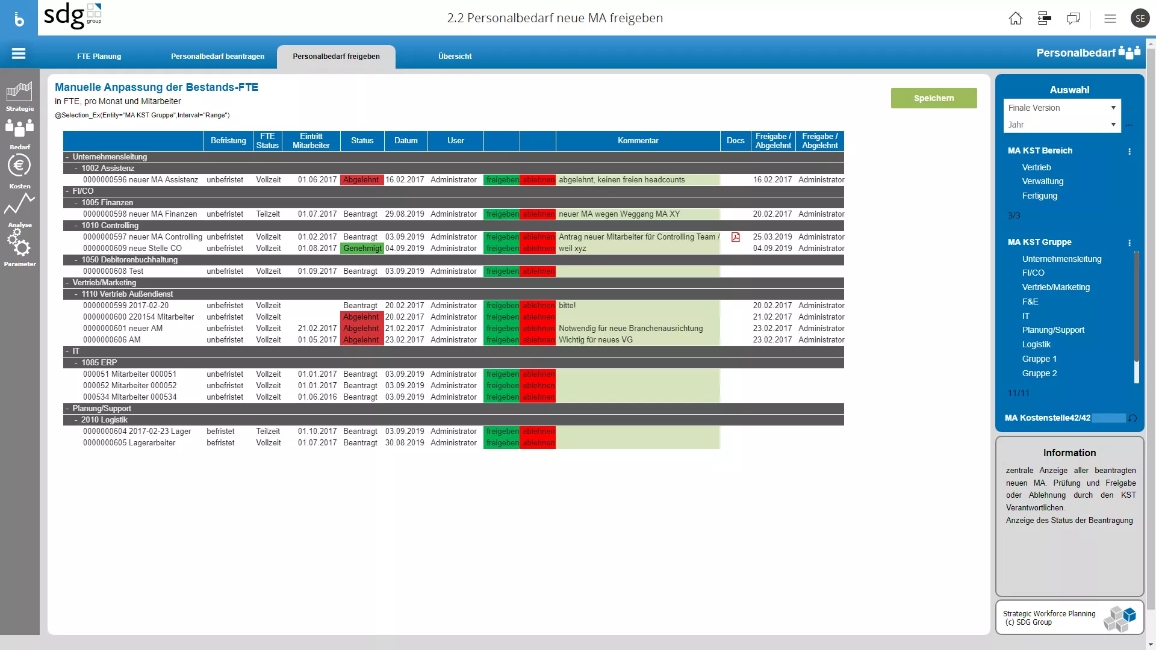
Task: Click freigeben for neuer MA Assistenz
Action: (x=502, y=180)
